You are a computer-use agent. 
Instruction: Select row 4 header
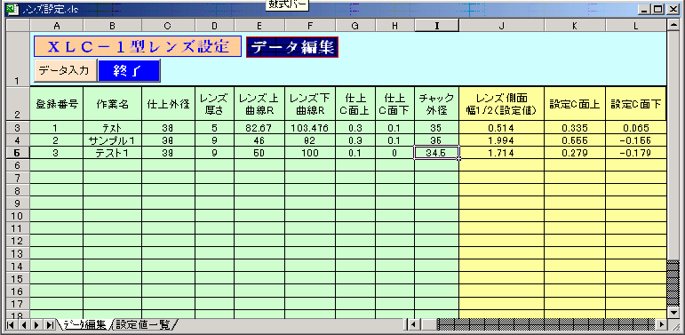point(18,140)
